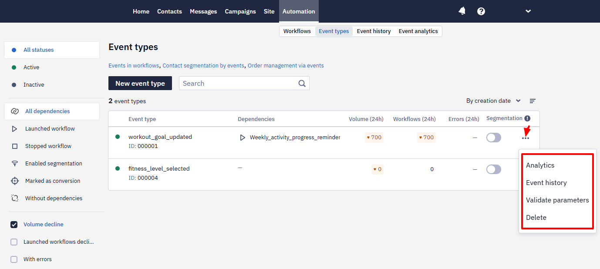Viewport: 600px width, 269px height.
Task: Open the Automation menu
Action: click(x=299, y=11)
